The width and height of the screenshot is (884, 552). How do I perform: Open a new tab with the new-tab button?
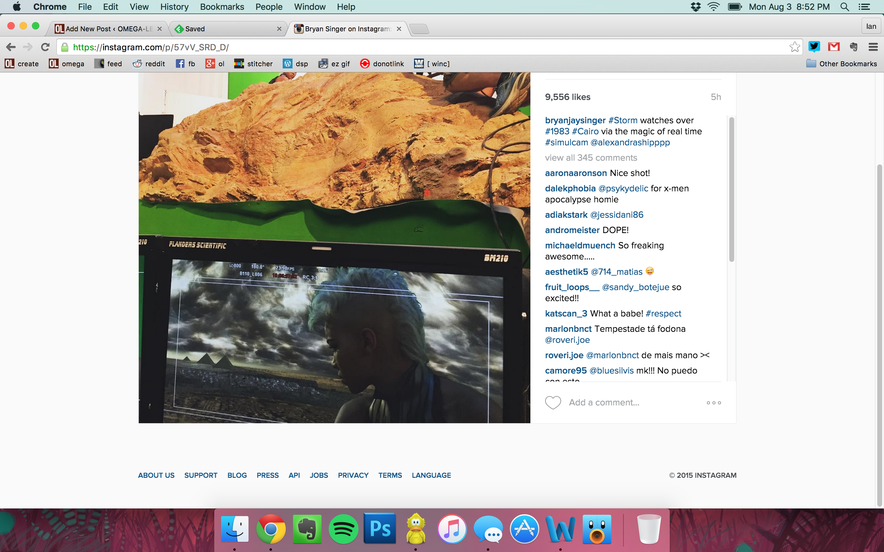(x=419, y=29)
